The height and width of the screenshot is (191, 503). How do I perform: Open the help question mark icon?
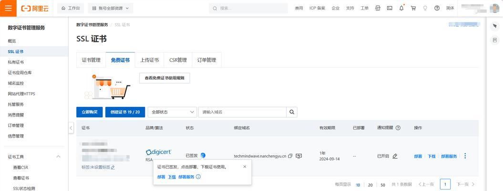437,8
